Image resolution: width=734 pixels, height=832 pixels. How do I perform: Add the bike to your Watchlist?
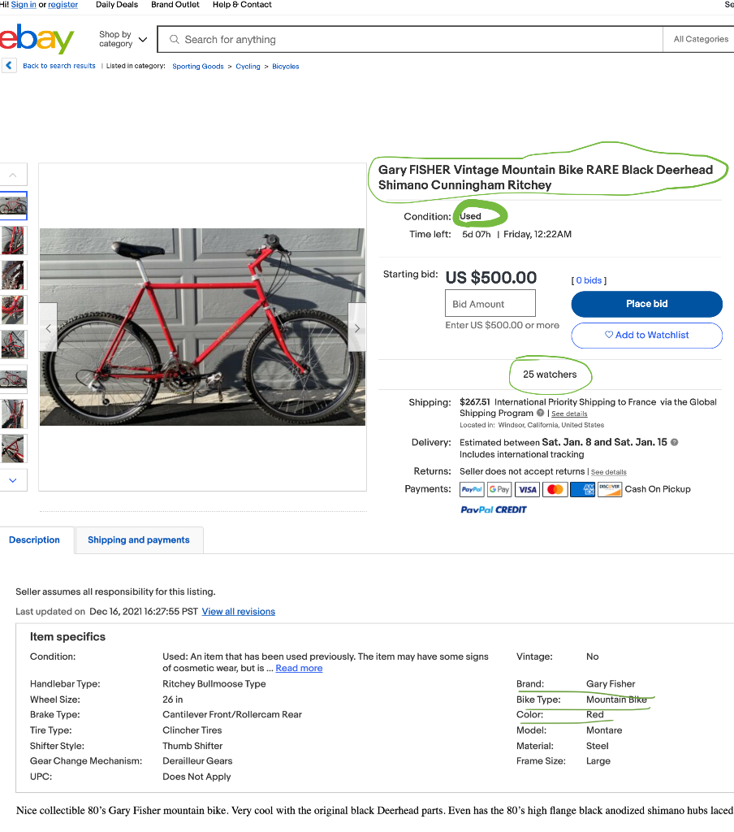pyautogui.click(x=646, y=336)
